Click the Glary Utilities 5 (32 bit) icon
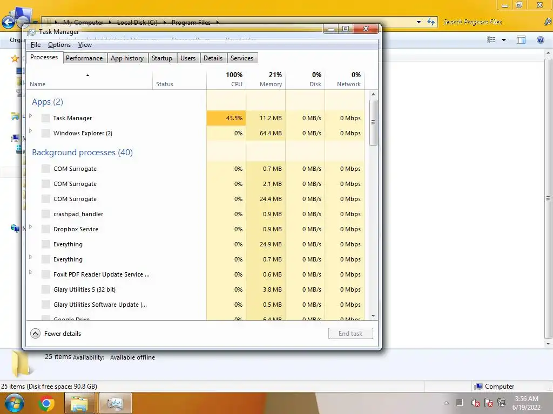 (x=45, y=289)
